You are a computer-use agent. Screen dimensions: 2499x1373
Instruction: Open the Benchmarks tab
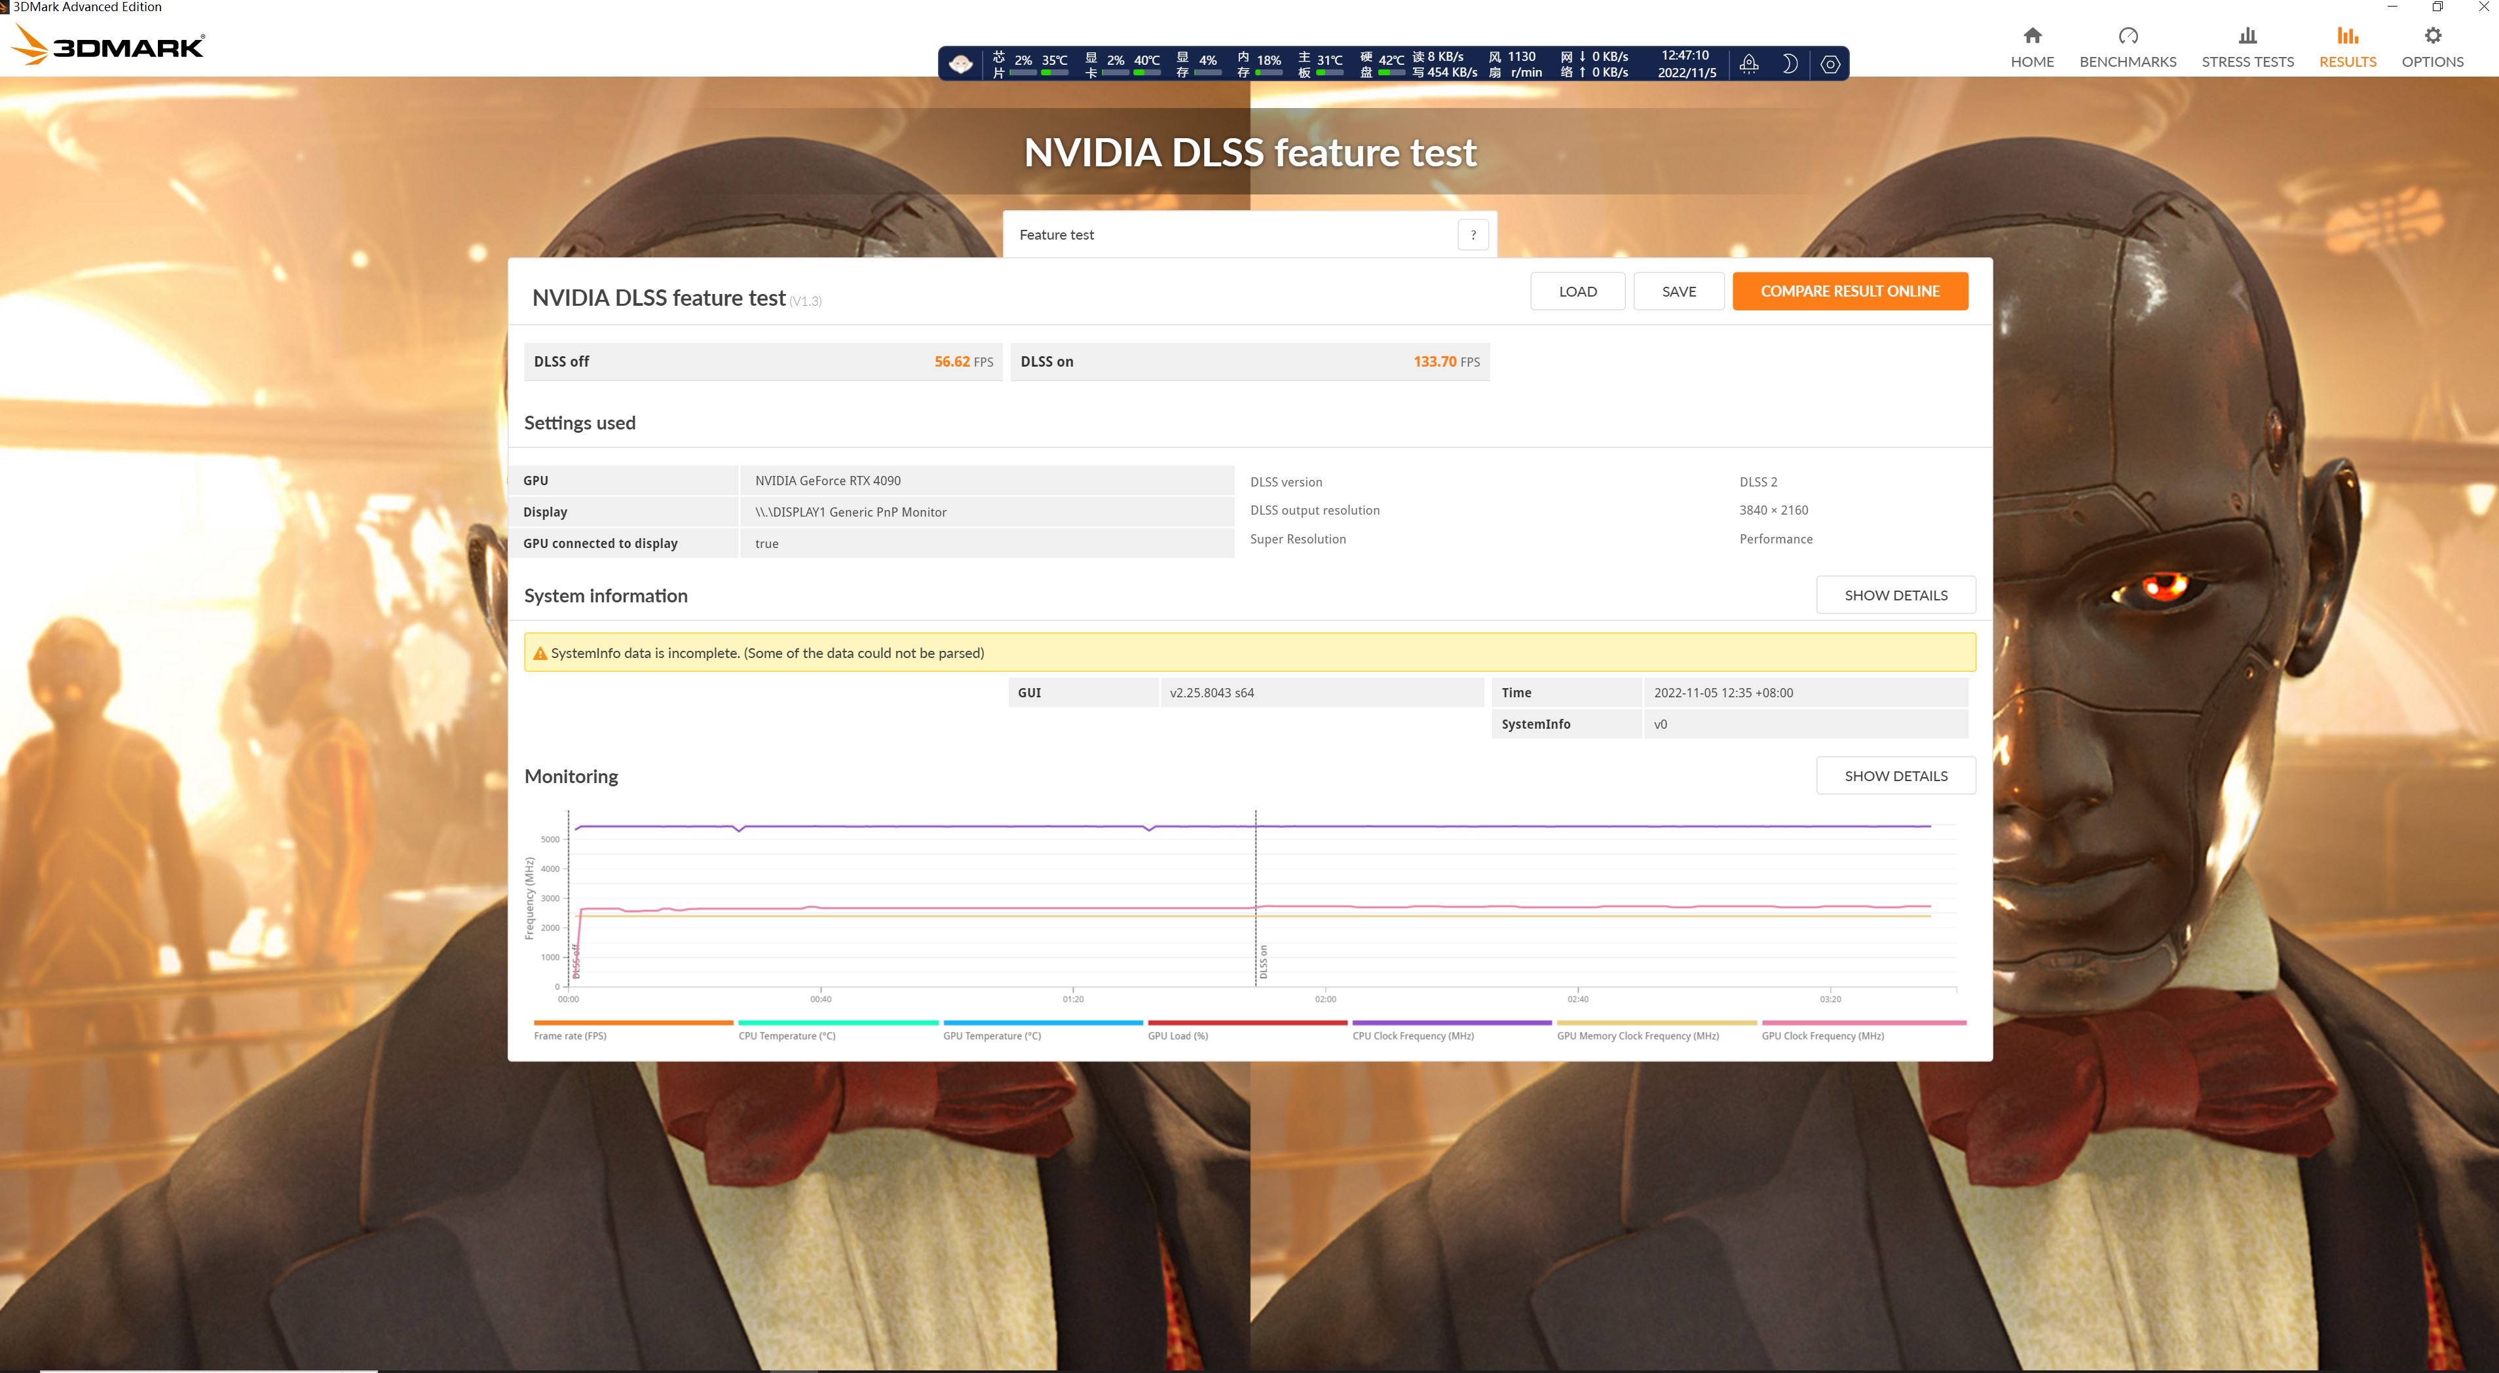[2128, 48]
